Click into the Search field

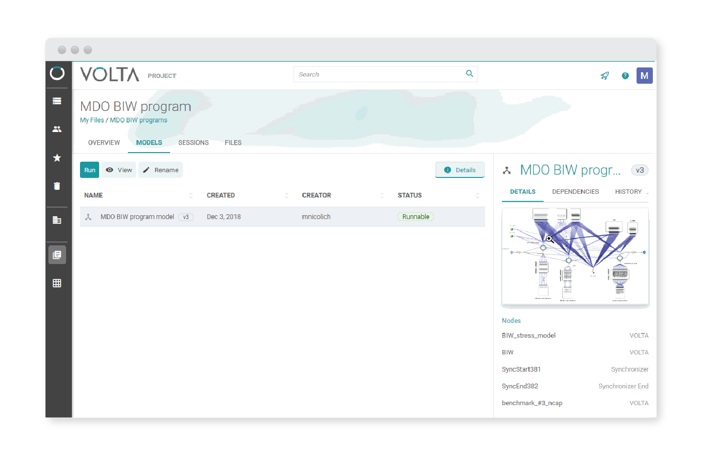tap(386, 74)
